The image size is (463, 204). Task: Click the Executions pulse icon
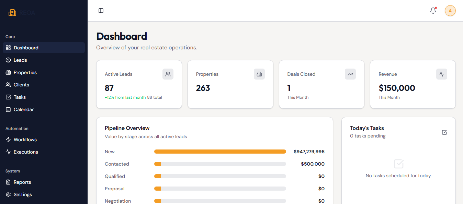pos(8,152)
